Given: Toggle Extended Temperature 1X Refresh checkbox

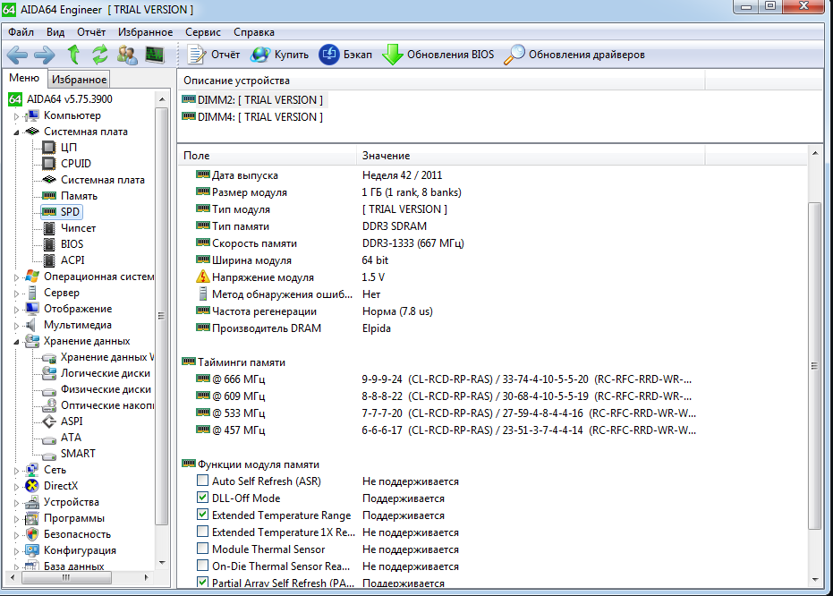Looking at the screenshot, I should click(202, 532).
